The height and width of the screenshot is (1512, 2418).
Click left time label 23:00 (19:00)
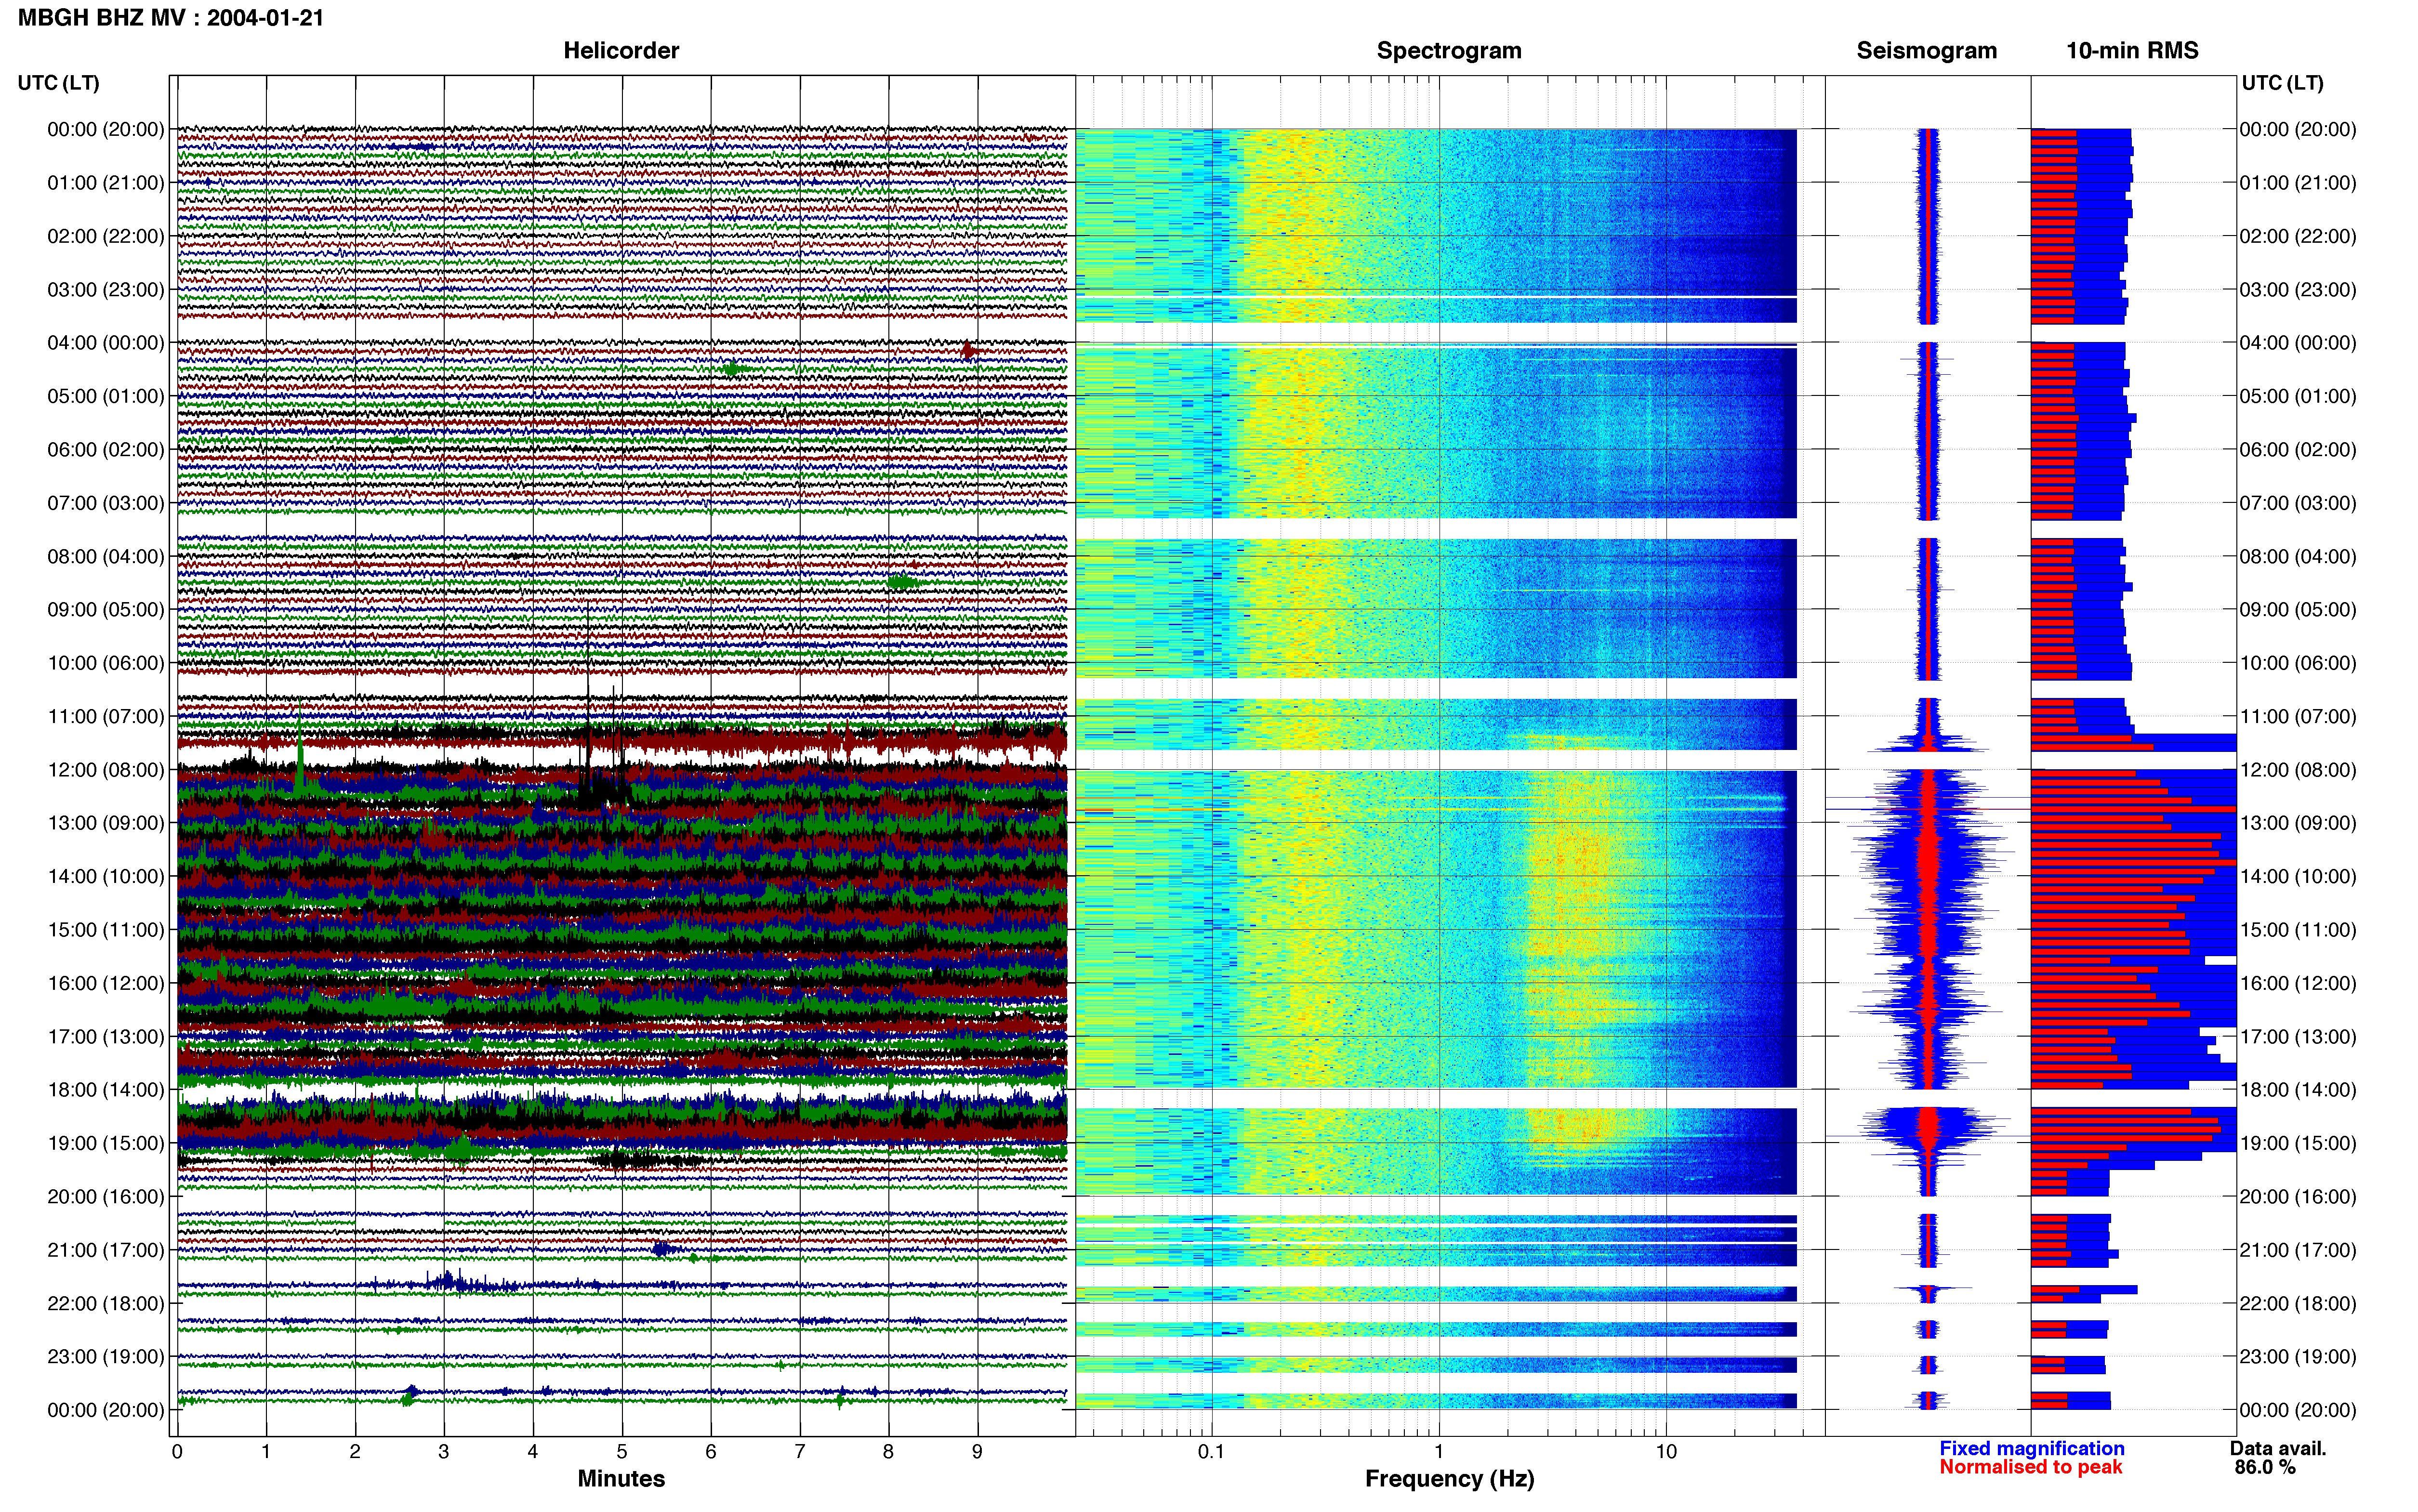(106, 1356)
